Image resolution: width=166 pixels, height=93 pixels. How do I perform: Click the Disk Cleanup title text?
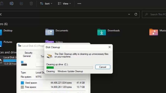(53, 47)
